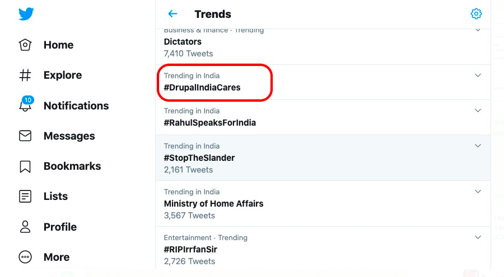Open the Dictators trending topic
The width and height of the screenshot is (504, 277).
(183, 42)
